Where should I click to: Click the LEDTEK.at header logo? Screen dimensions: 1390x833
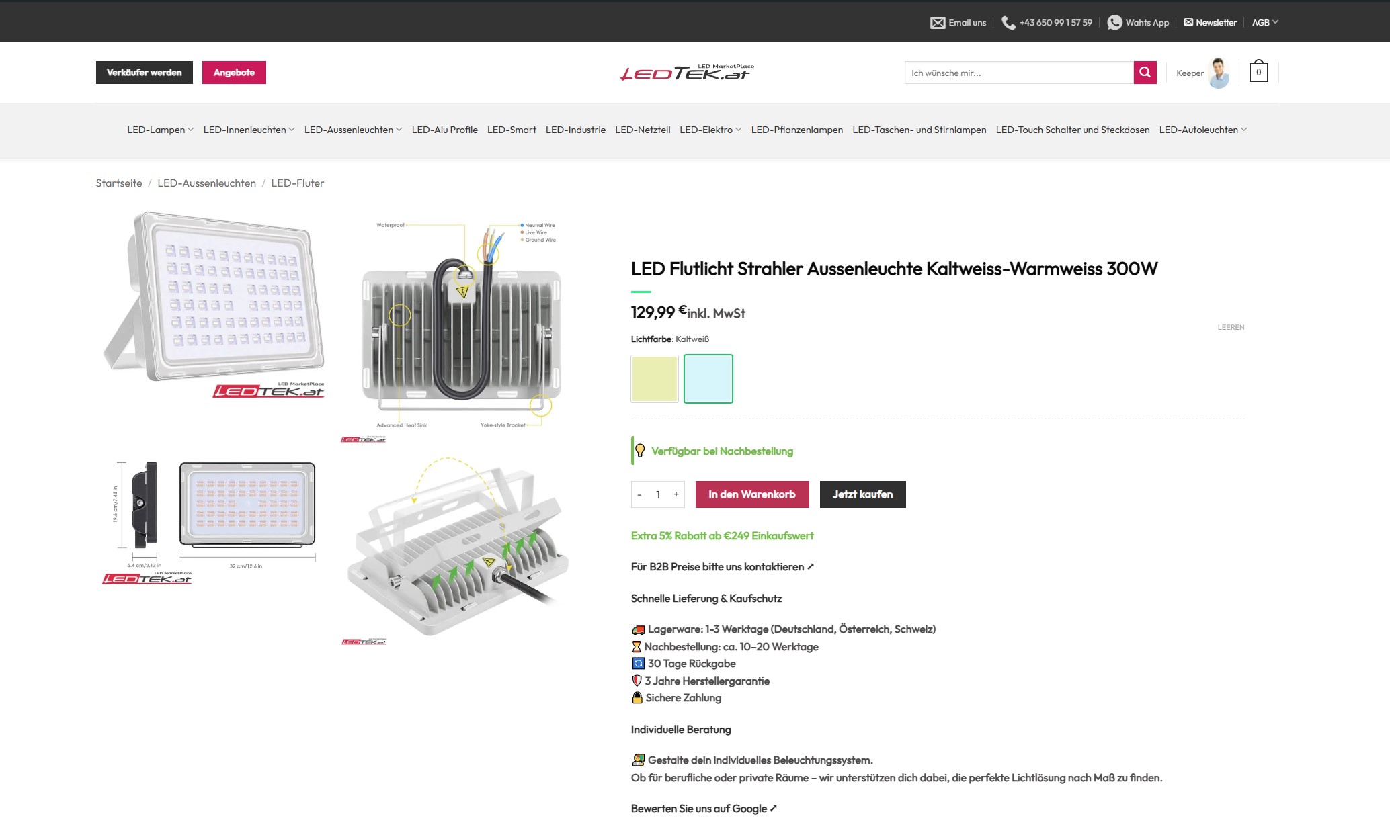point(686,73)
